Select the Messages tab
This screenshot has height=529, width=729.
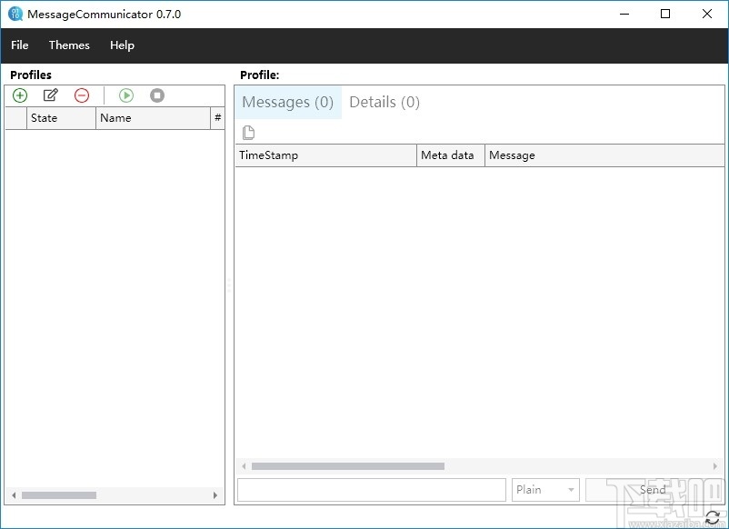(x=287, y=102)
